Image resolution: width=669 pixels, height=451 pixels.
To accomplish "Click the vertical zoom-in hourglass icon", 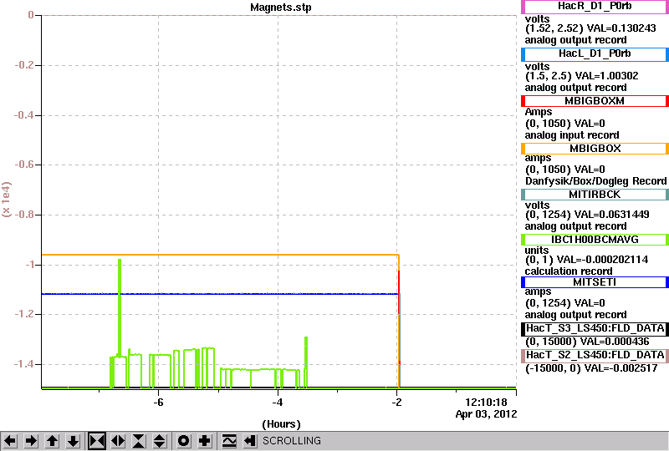I will (x=139, y=441).
